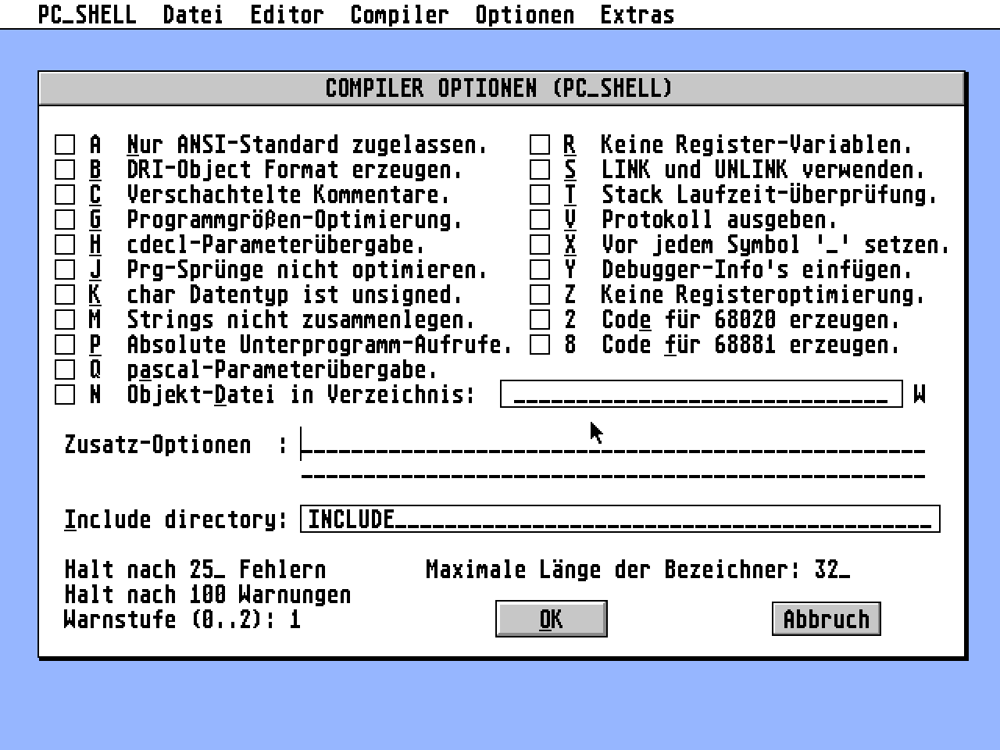Check 'DRI-Object Format erzeugen'
The width and height of the screenshot is (1000, 750).
(x=65, y=169)
